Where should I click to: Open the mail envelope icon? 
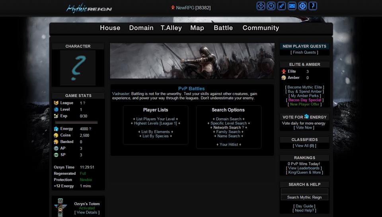click(x=292, y=6)
